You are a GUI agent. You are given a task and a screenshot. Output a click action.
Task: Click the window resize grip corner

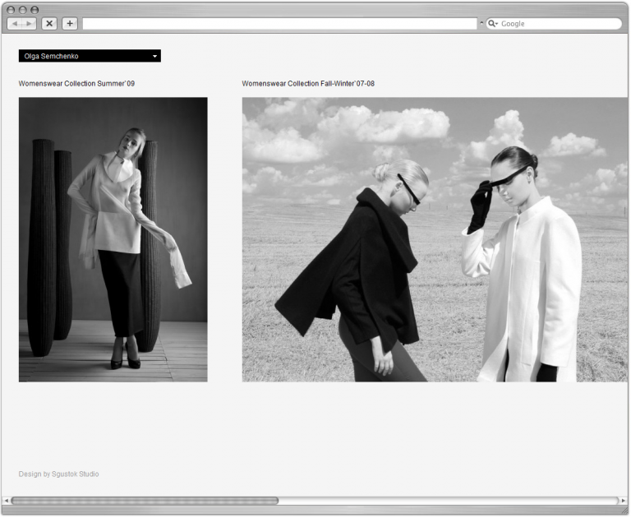(624, 511)
